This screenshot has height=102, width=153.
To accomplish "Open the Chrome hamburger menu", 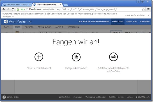I will click(148, 9).
